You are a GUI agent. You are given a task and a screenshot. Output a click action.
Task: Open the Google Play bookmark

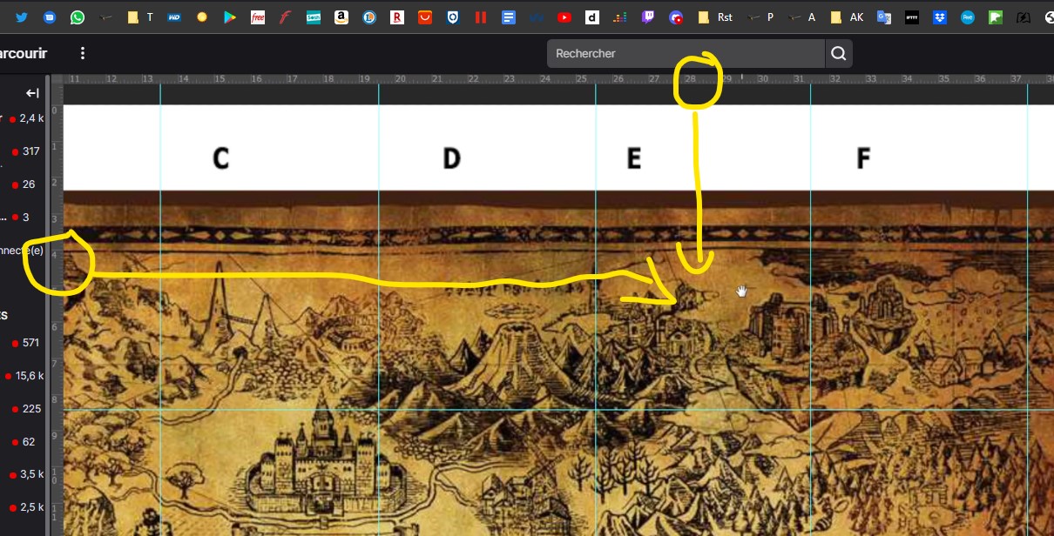click(x=230, y=17)
